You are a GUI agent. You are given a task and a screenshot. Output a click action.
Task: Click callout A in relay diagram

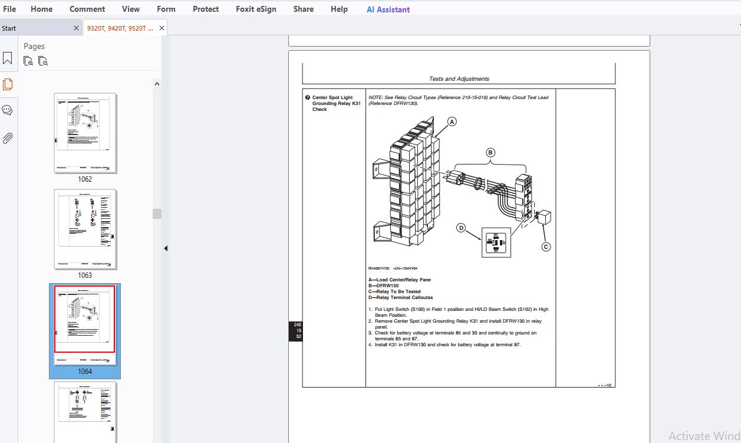[452, 122]
